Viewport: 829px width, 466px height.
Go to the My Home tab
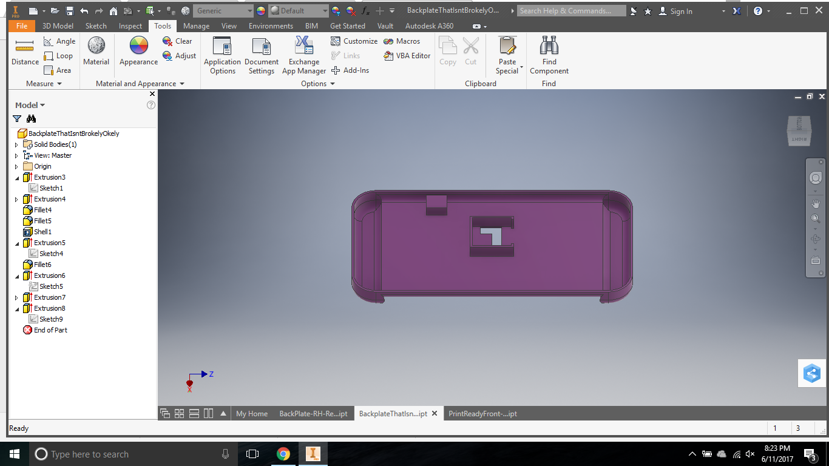(252, 414)
